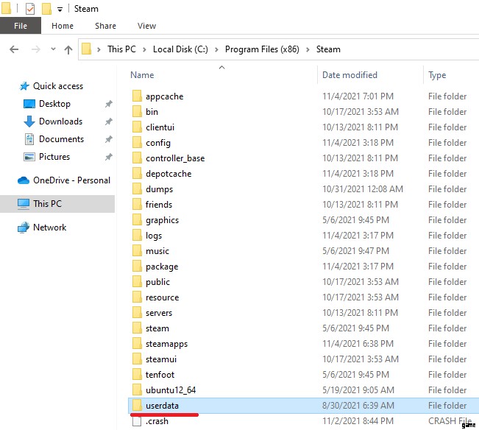
Task: Click the .crash file icon
Action: (x=136, y=421)
